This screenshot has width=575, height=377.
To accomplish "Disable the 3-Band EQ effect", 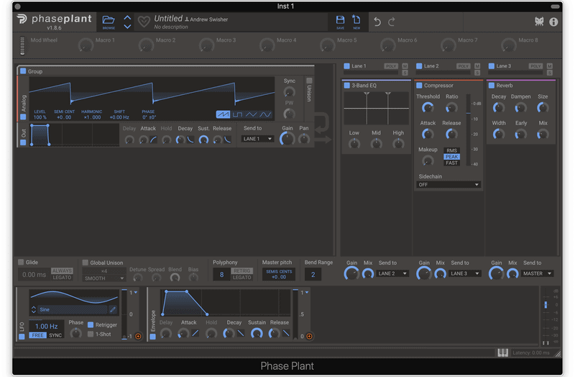I will pos(346,86).
